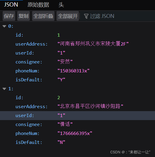Click the filter funnel icon
The height and width of the screenshot is (157, 155).
pos(86,16)
